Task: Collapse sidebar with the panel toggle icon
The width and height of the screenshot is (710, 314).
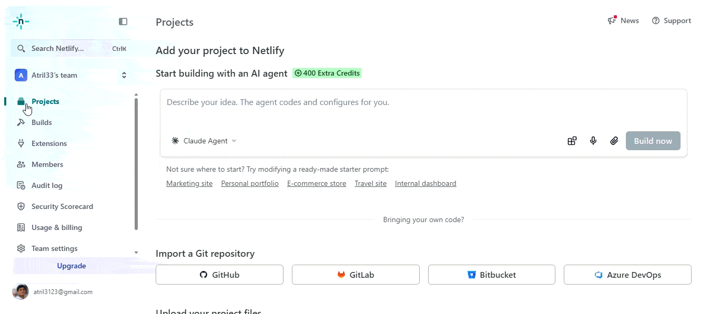Action: point(123,22)
